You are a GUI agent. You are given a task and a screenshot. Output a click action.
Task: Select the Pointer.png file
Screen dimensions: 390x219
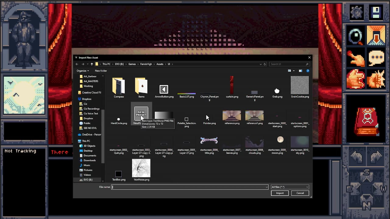(209, 119)
